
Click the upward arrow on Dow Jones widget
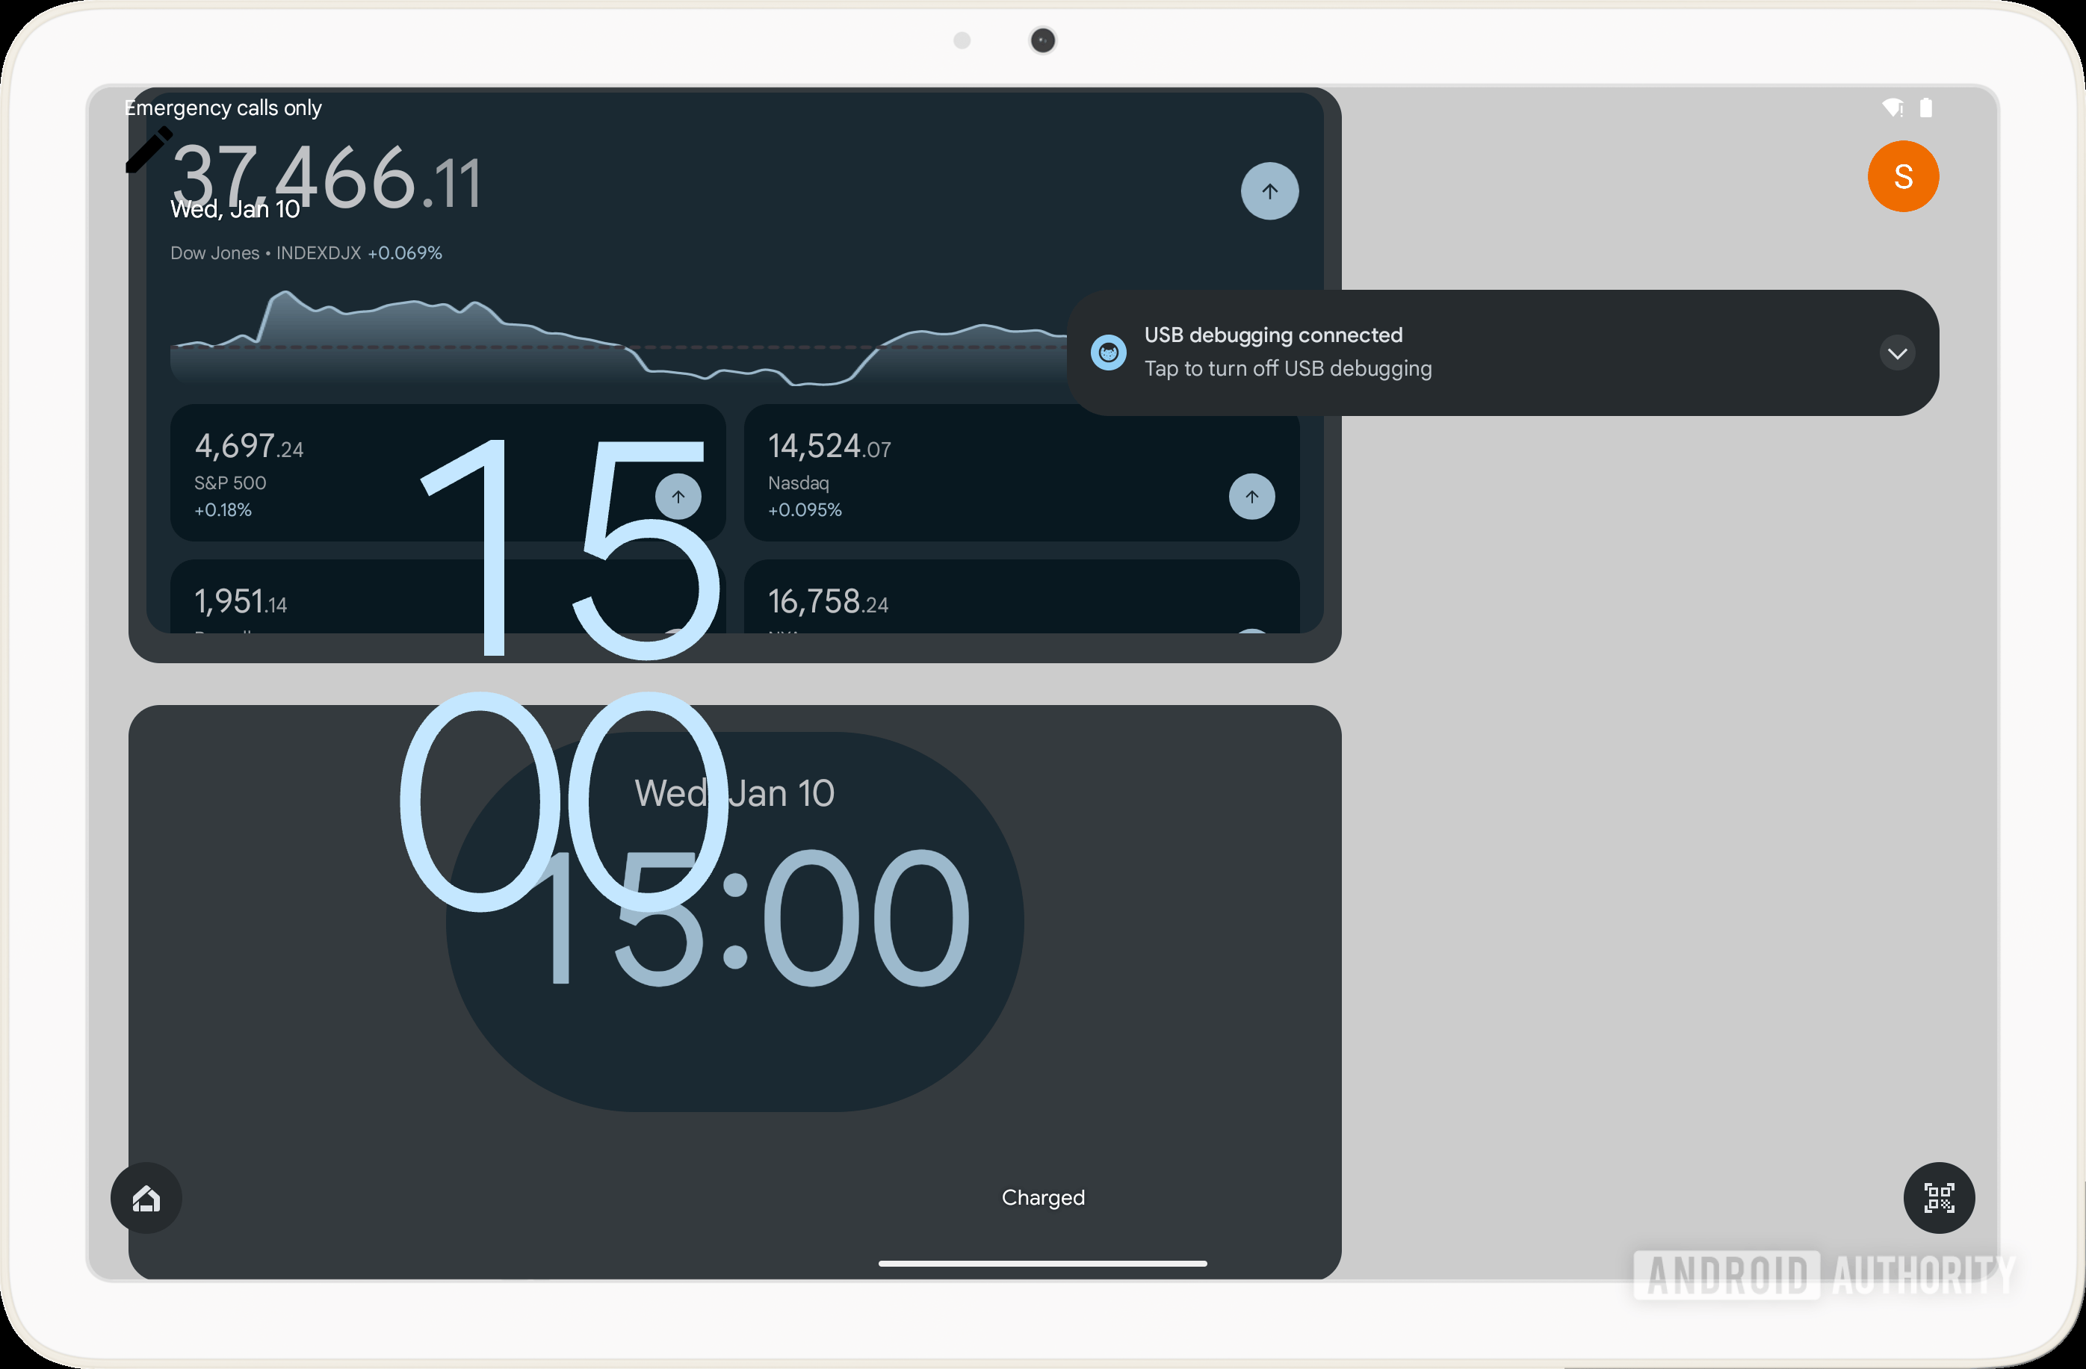1269,191
